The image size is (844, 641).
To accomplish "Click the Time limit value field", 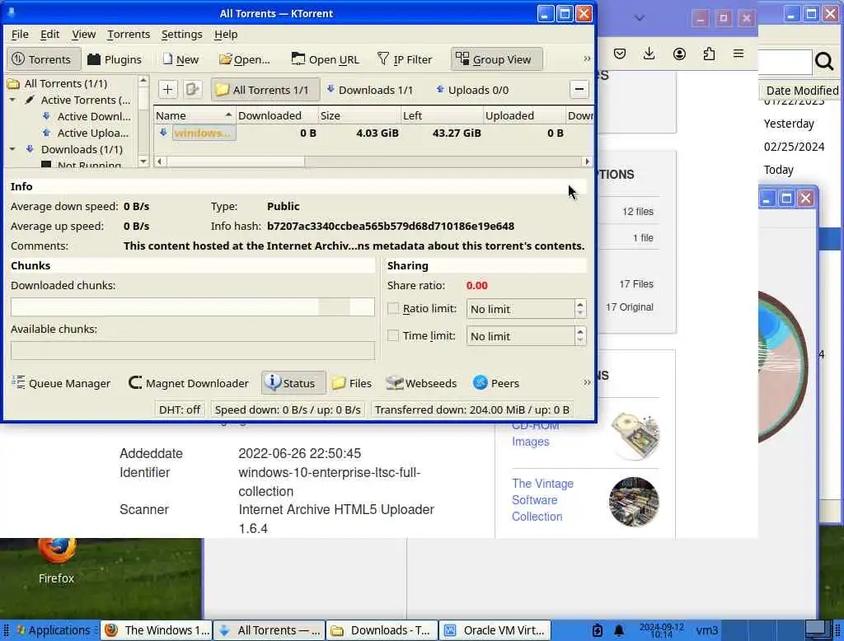I will click(x=520, y=336).
